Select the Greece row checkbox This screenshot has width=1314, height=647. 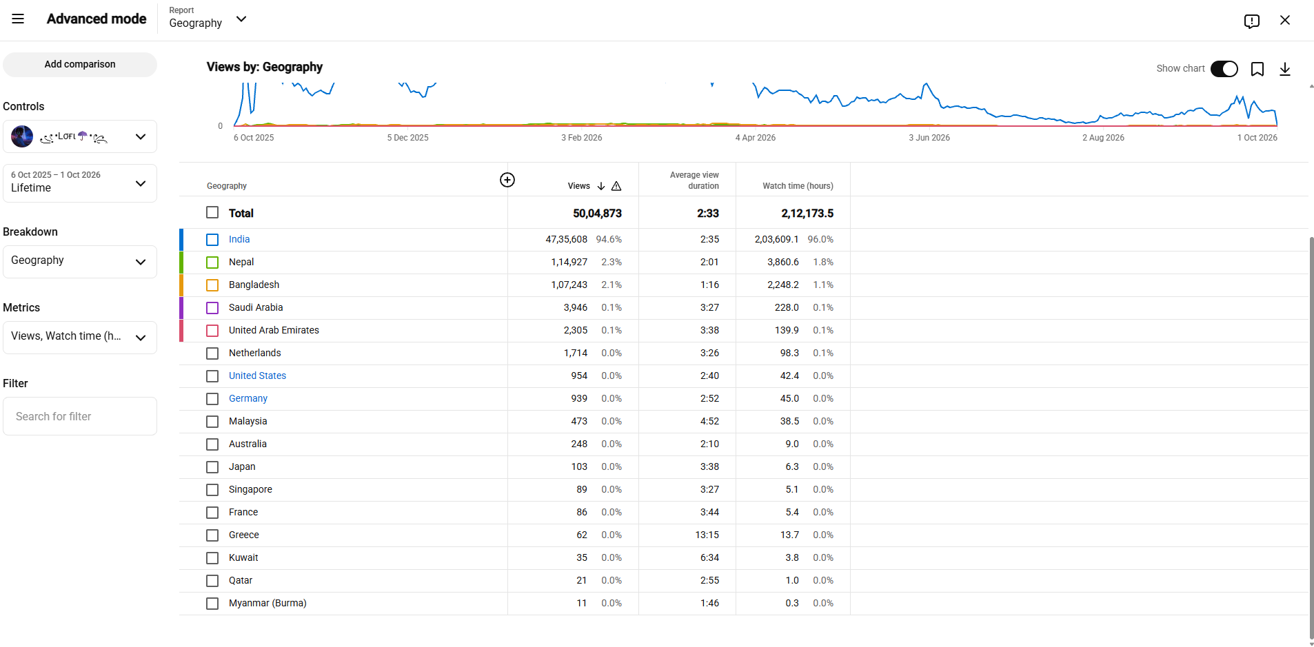tap(212, 535)
